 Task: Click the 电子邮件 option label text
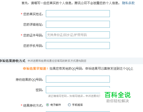pyautogui.click(x=55, y=105)
